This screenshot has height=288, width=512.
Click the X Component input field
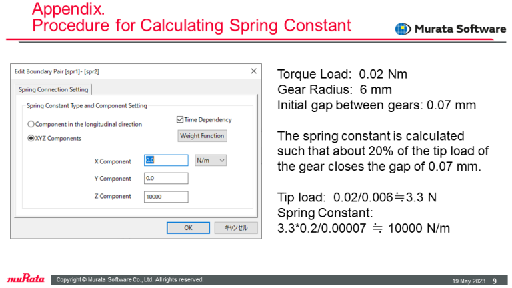(166, 160)
